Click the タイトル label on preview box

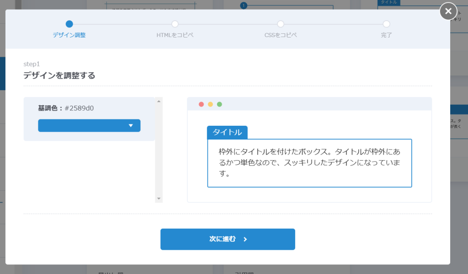point(227,133)
